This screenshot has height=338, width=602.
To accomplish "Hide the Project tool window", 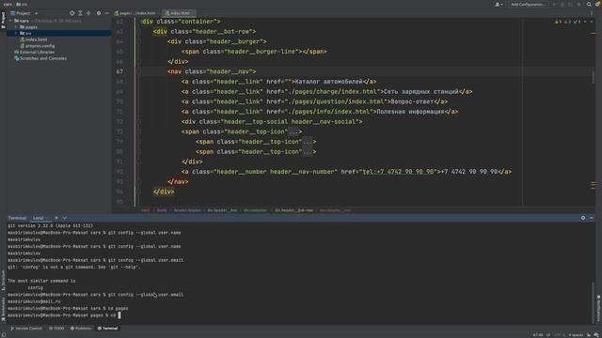I will coord(106,13).
